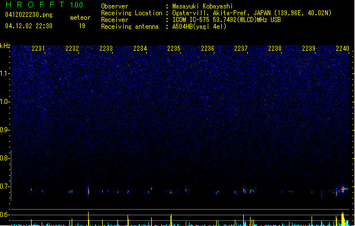
Task: Click time marker 2236
Action: (x=208, y=49)
